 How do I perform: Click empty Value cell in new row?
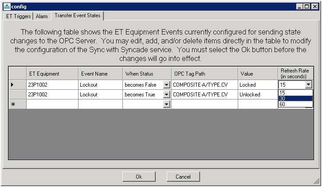tap(258, 104)
